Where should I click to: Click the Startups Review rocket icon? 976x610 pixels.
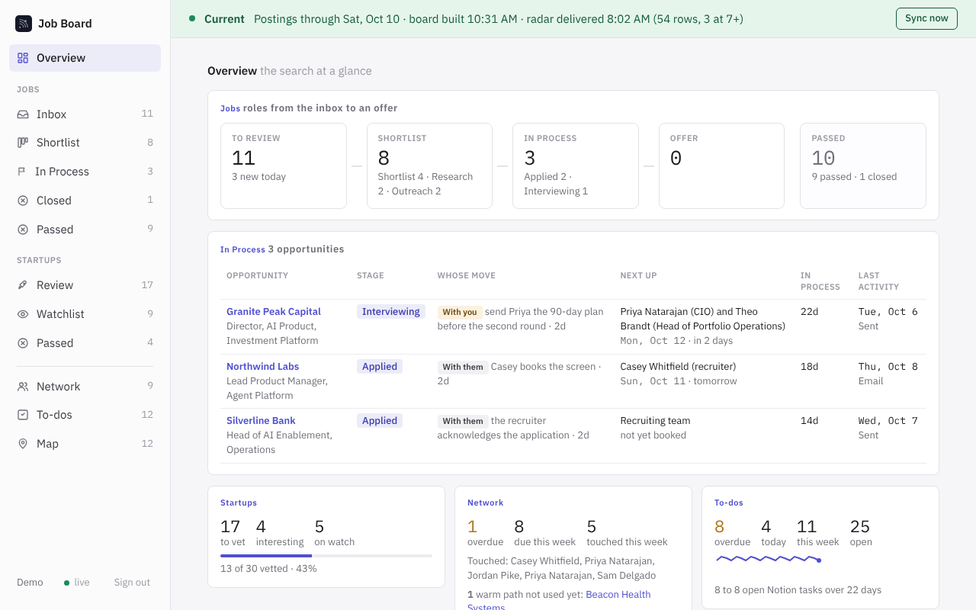[23, 285]
